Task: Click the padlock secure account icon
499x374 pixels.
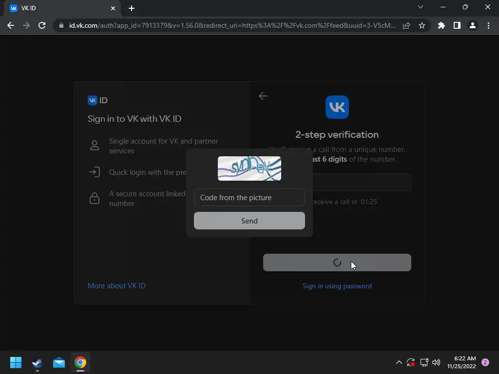Action: [95, 198]
